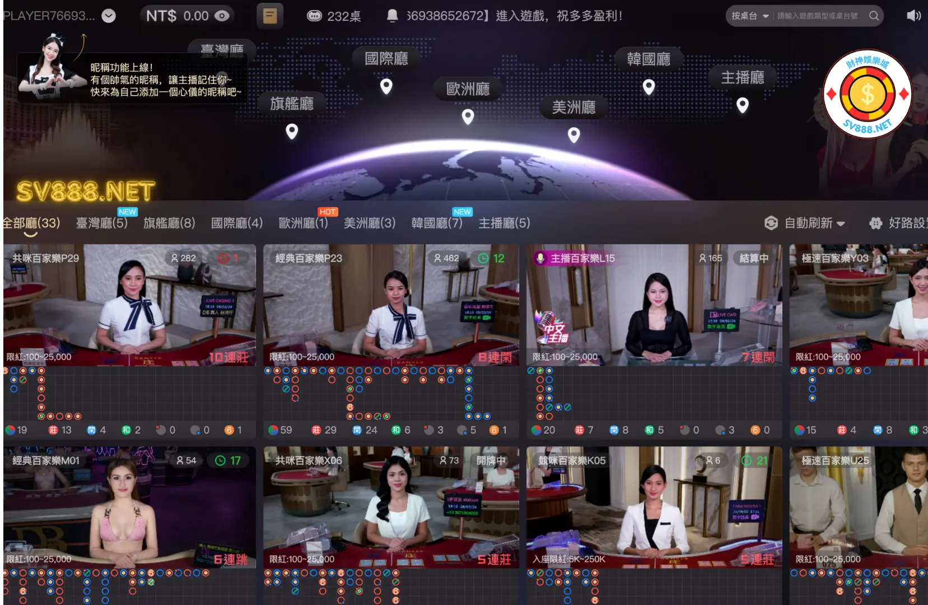Open the 共咪百家樂P29 table video

130,305
